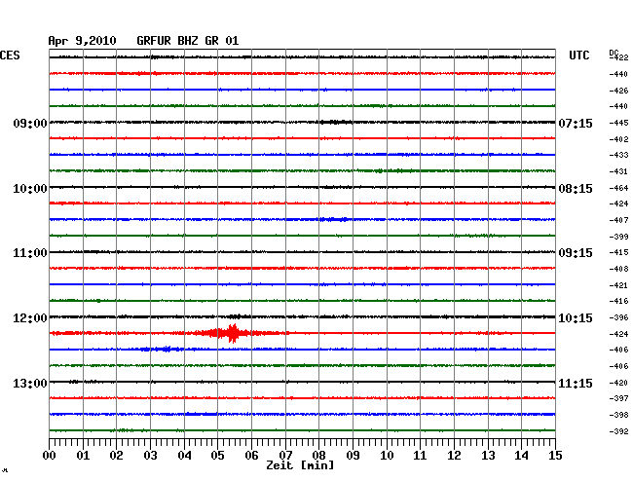The image size is (633, 481).
Task: Select minute label "08" on the time axis
Action: (x=318, y=456)
